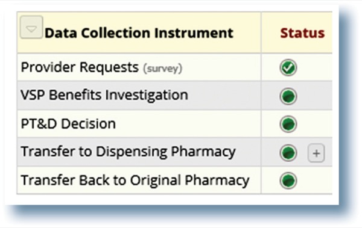Screen dimensions: 362x228
Task: Click the PT&D Decision instrument name
Action: point(68,124)
